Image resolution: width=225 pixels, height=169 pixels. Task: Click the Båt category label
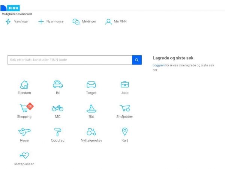coord(91,116)
